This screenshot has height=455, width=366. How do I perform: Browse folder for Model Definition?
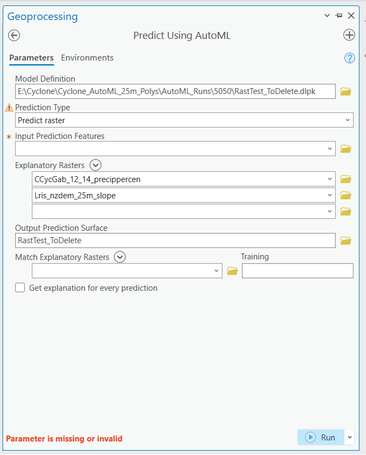pyautogui.click(x=346, y=91)
